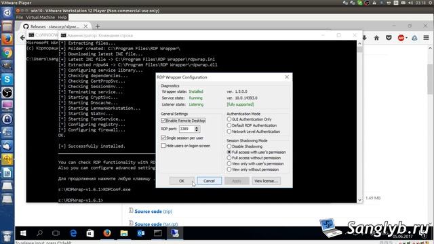Open OBS Studio from Ubuntu launcher
This screenshot has width=434, height=244.
pos(7,93)
